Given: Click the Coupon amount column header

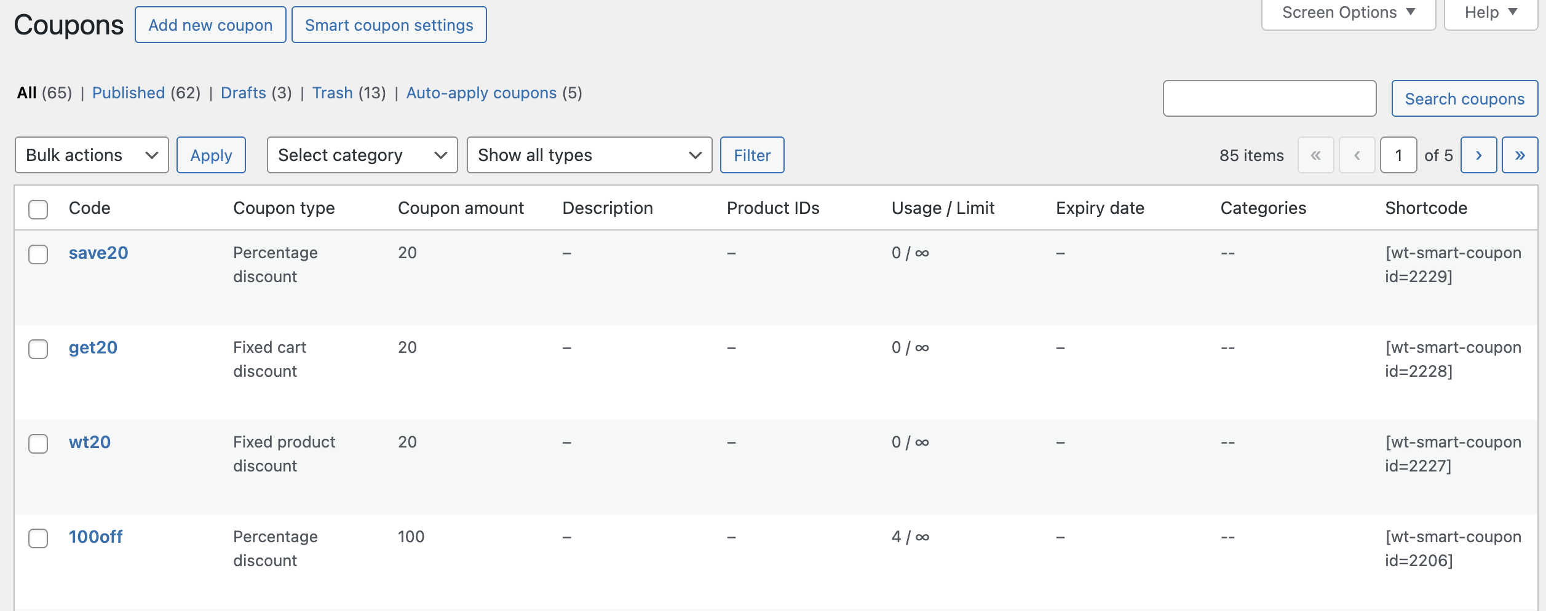Looking at the screenshot, I should [x=461, y=208].
